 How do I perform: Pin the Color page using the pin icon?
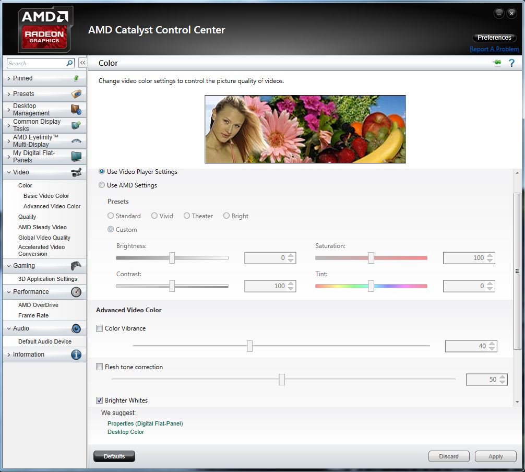coord(497,63)
